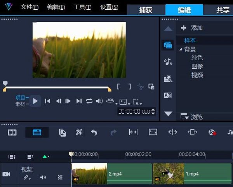Click the preview scrubber handle
Image resolution: width=233 pixels, height=187 pixels.
(x=5, y=83)
